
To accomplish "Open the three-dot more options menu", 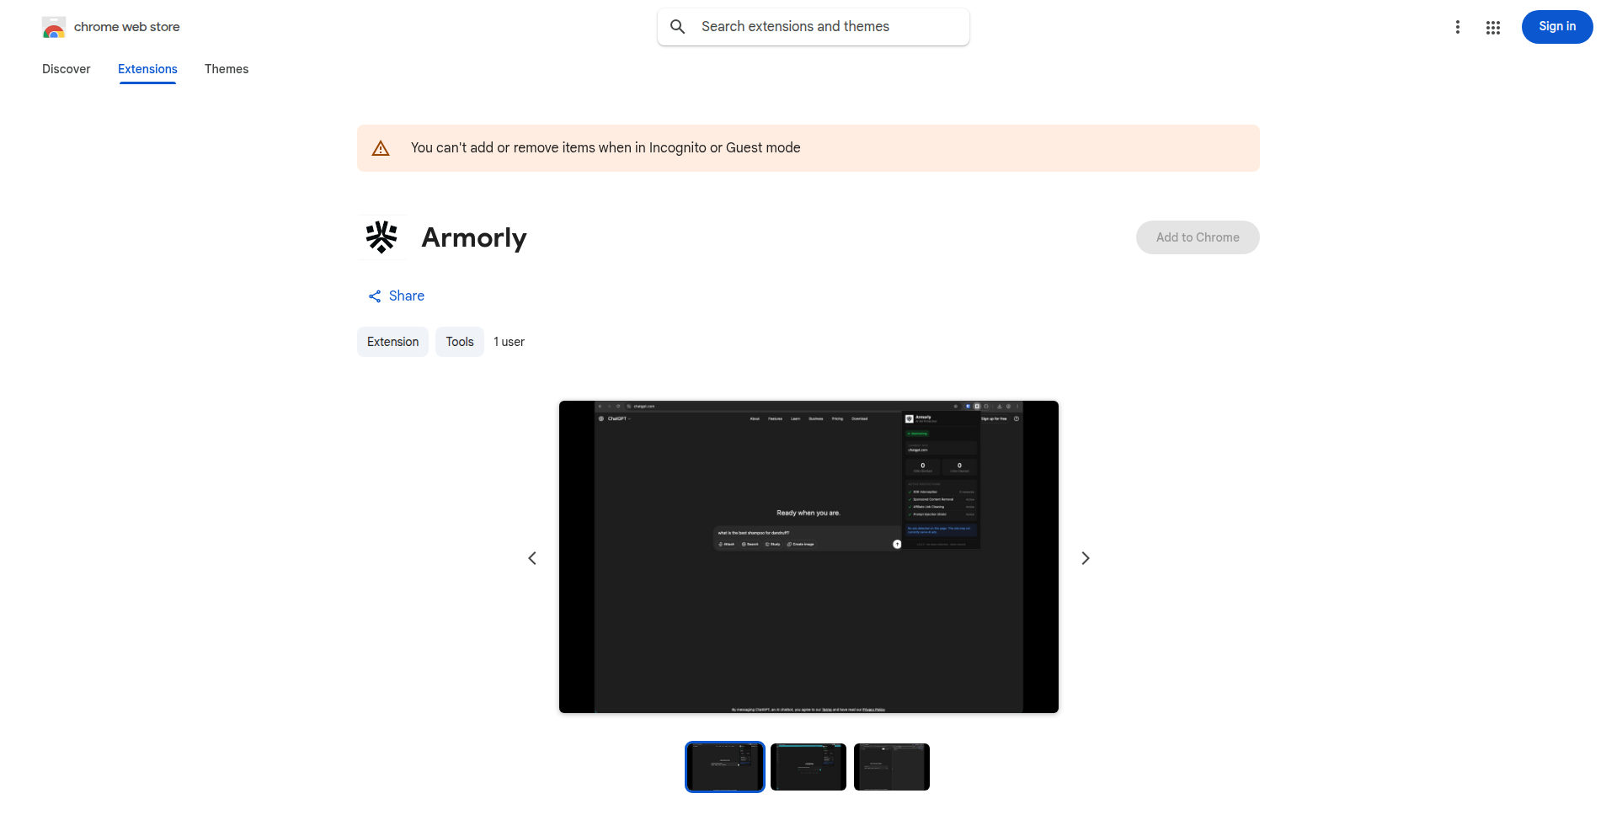I will pyautogui.click(x=1458, y=27).
